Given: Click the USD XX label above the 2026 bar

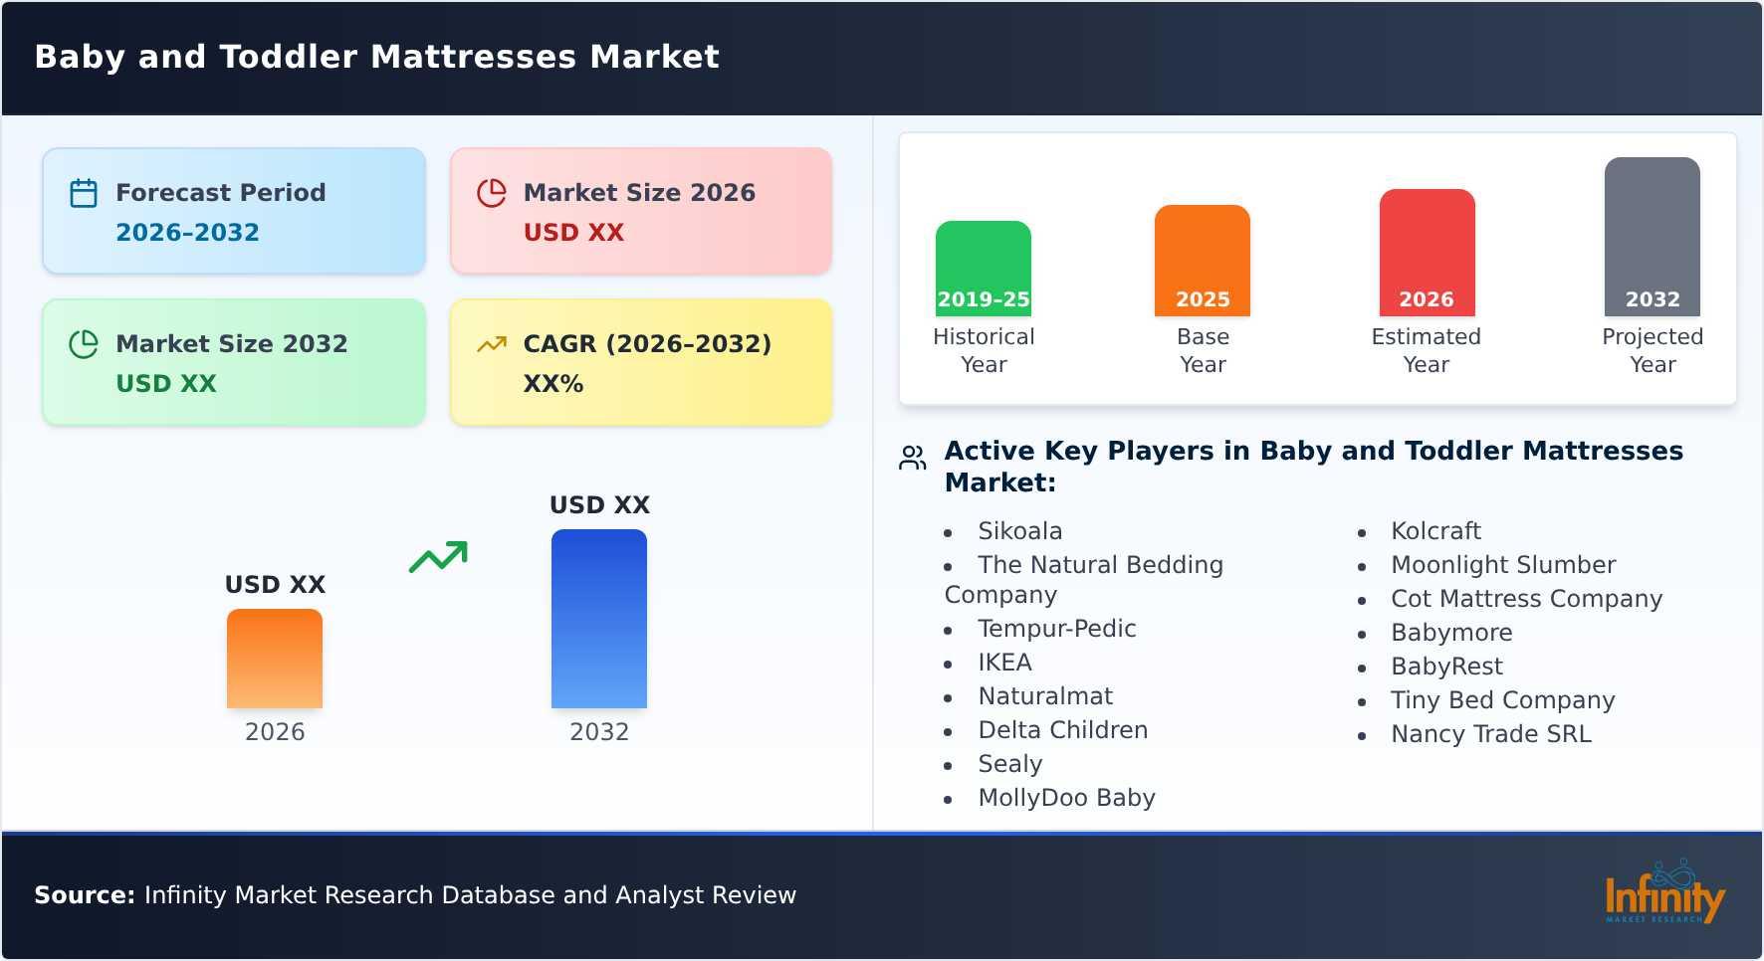Looking at the screenshot, I should 275,585.
